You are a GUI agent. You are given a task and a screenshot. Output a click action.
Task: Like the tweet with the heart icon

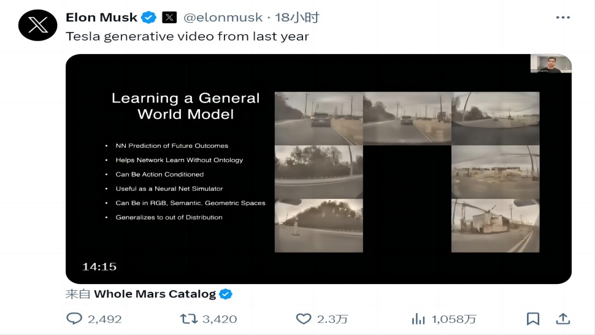[304, 318]
